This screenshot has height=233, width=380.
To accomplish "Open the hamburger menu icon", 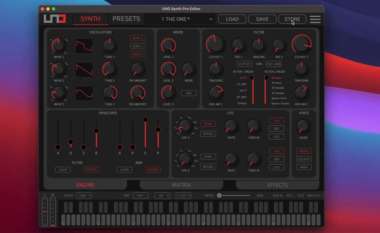I will 315,19.
